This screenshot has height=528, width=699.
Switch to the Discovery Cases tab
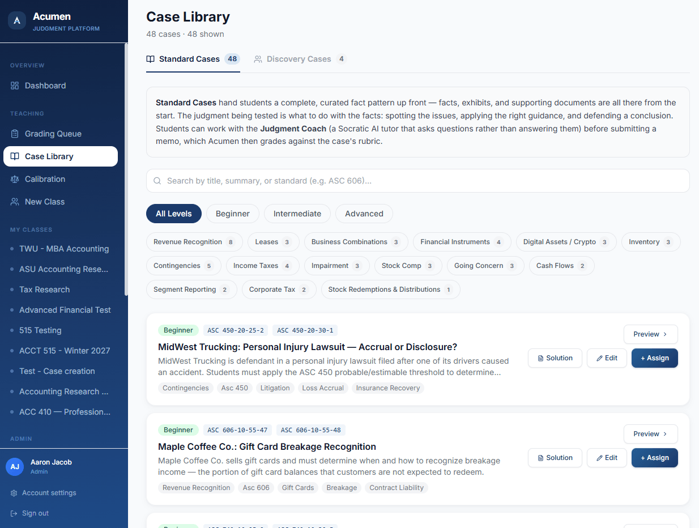[x=300, y=59]
